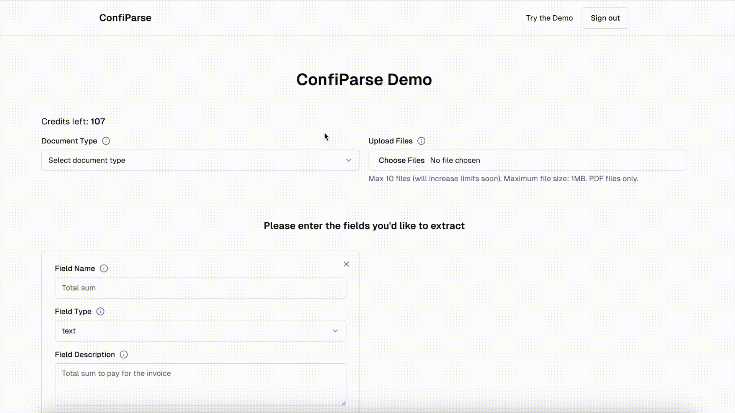Open the Try the Demo link
This screenshot has height=413, width=735.
pyautogui.click(x=549, y=18)
